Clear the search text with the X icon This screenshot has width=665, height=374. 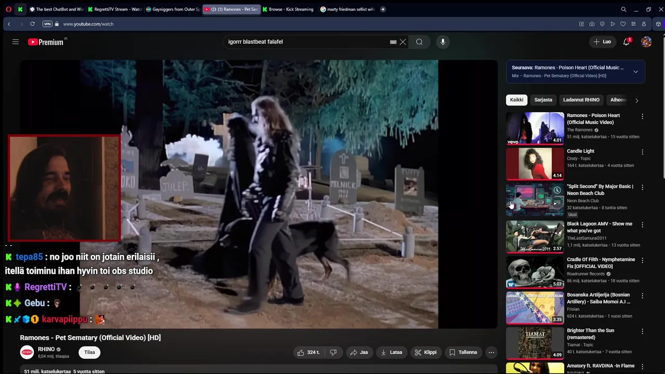(403, 42)
